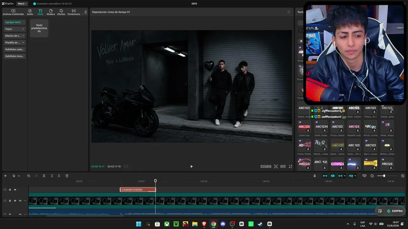The height and width of the screenshot is (229, 408).
Task: Open the Menú dropdown
Action: pos(22,3)
